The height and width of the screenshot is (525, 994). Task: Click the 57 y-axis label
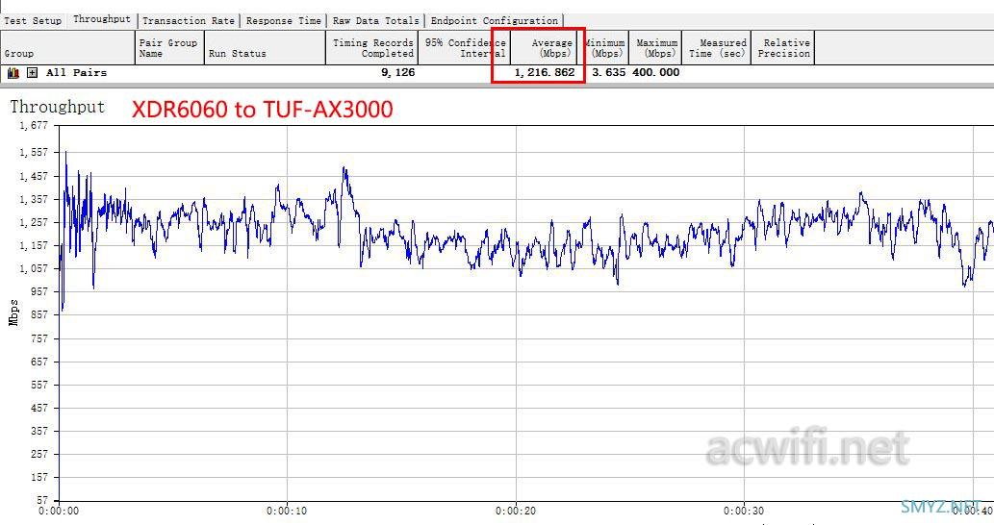pyautogui.click(x=41, y=500)
